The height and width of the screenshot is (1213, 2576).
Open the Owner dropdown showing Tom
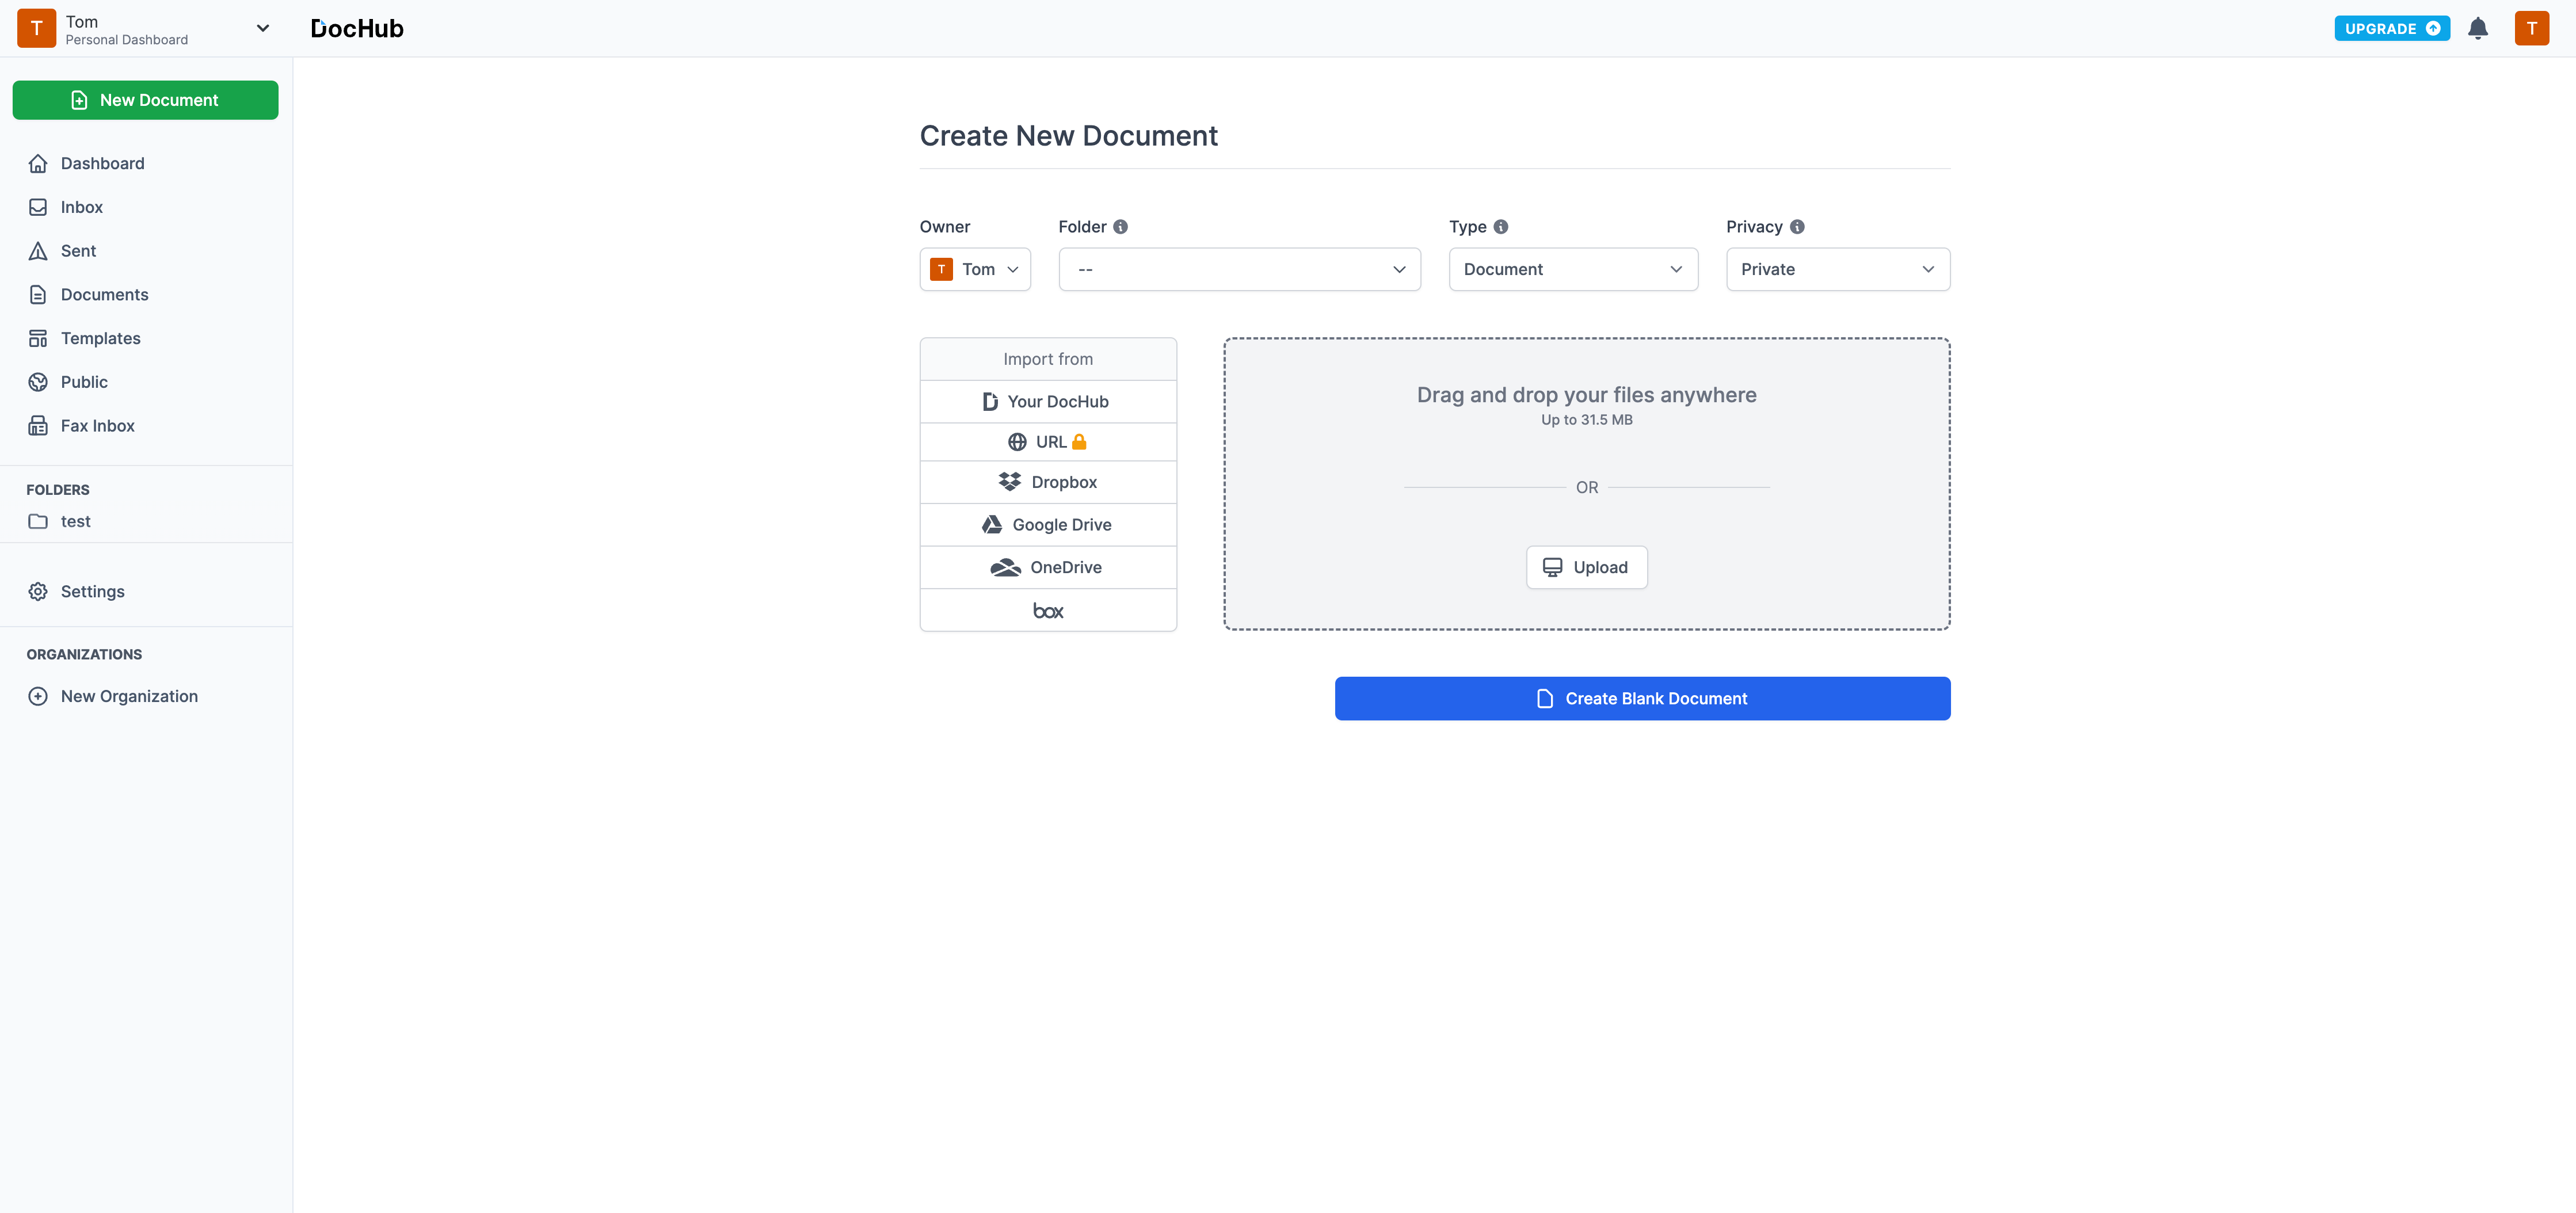click(x=974, y=269)
